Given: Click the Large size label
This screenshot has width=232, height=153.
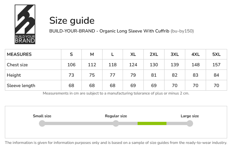Looking at the screenshot, I should coord(190,116).
